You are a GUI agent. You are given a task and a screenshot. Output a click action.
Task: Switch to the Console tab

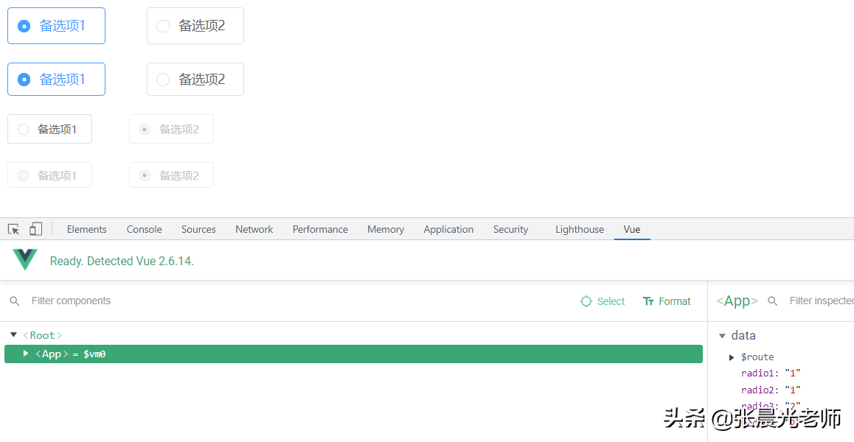pyautogui.click(x=145, y=229)
